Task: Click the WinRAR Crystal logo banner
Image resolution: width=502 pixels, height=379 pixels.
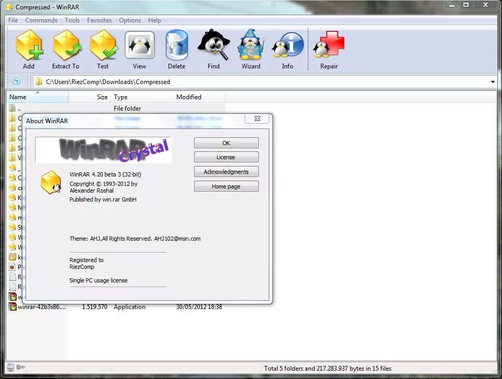Action: pyautogui.click(x=103, y=150)
